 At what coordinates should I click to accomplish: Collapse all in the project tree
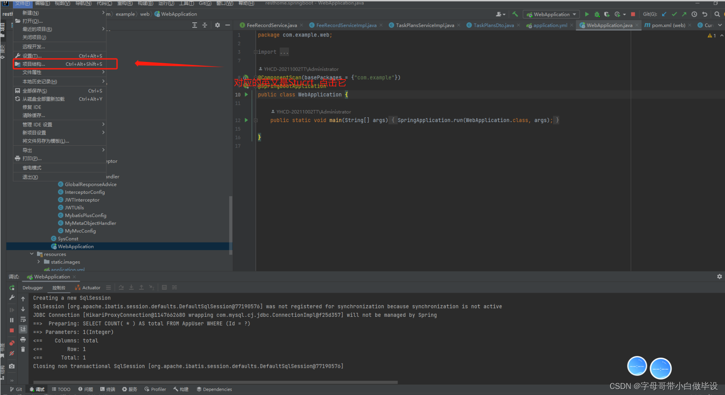coord(205,25)
